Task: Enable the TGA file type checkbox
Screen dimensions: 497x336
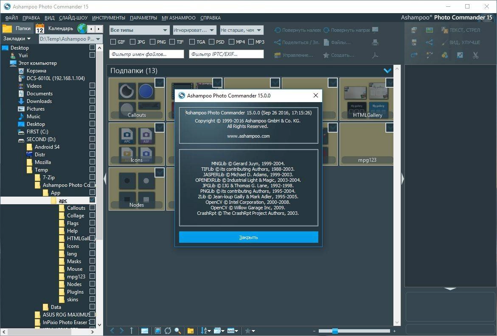Action: [192, 42]
